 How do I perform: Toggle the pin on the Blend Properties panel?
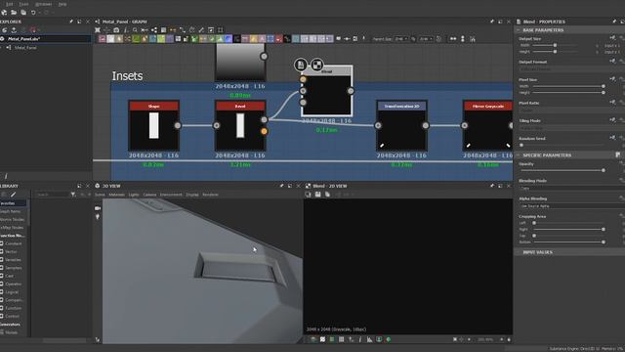point(614,22)
